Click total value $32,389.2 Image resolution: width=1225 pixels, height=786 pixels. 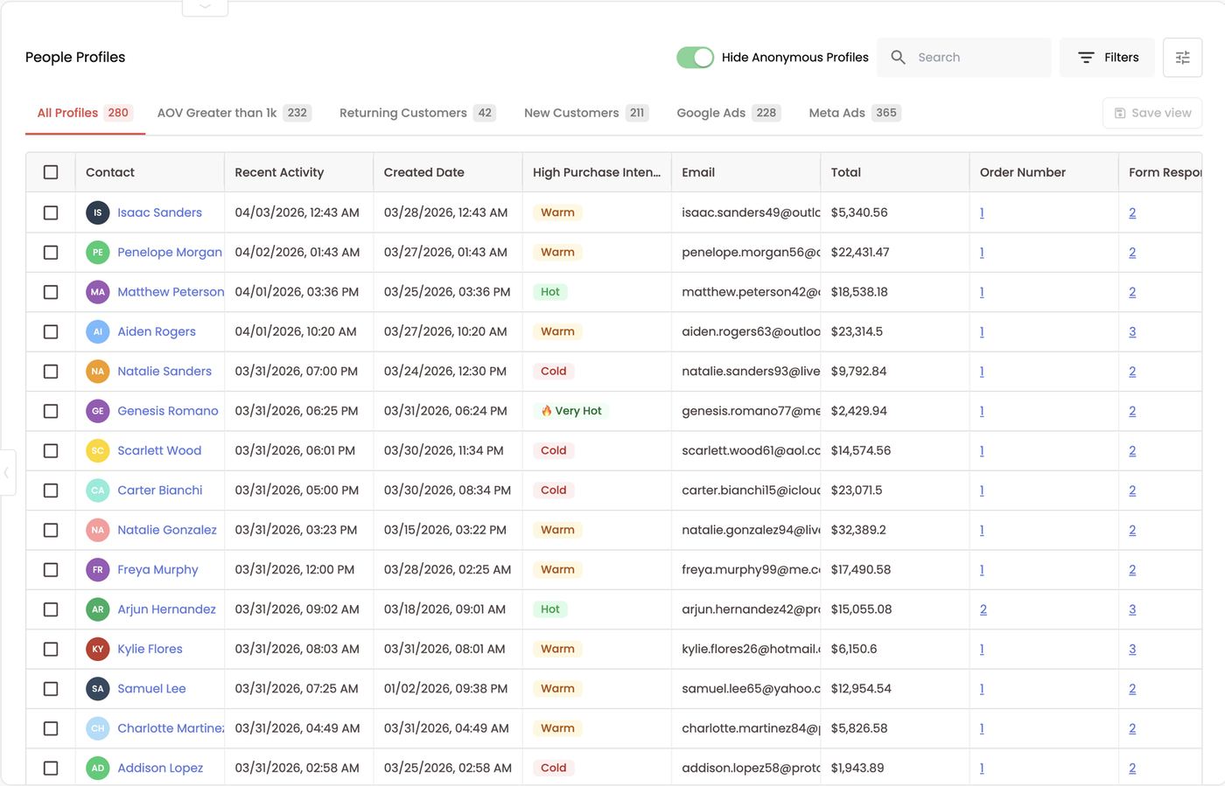pos(858,530)
